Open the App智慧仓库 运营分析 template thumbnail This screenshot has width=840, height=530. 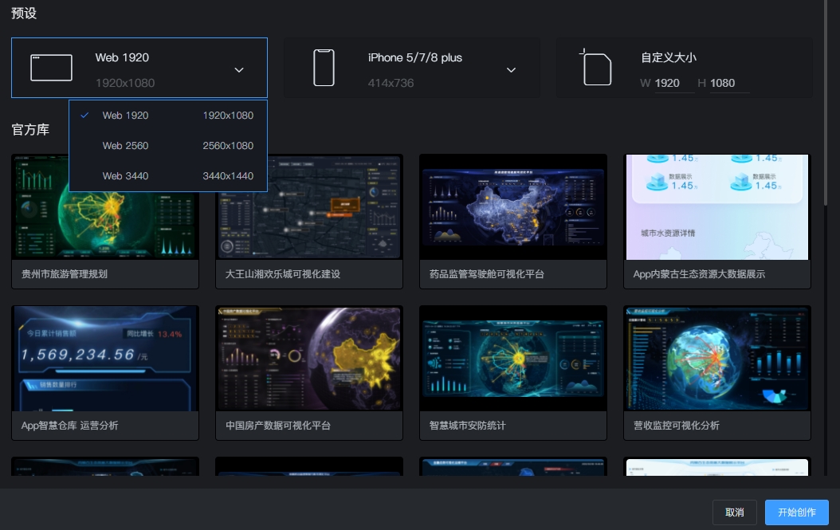[x=105, y=359]
